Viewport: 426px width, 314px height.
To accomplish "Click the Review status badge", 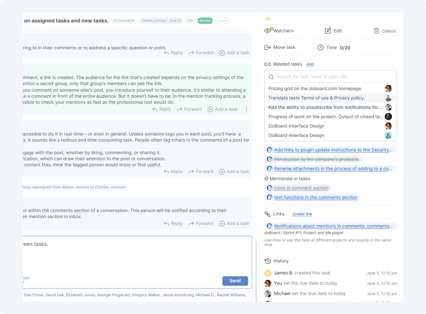I will (x=205, y=21).
